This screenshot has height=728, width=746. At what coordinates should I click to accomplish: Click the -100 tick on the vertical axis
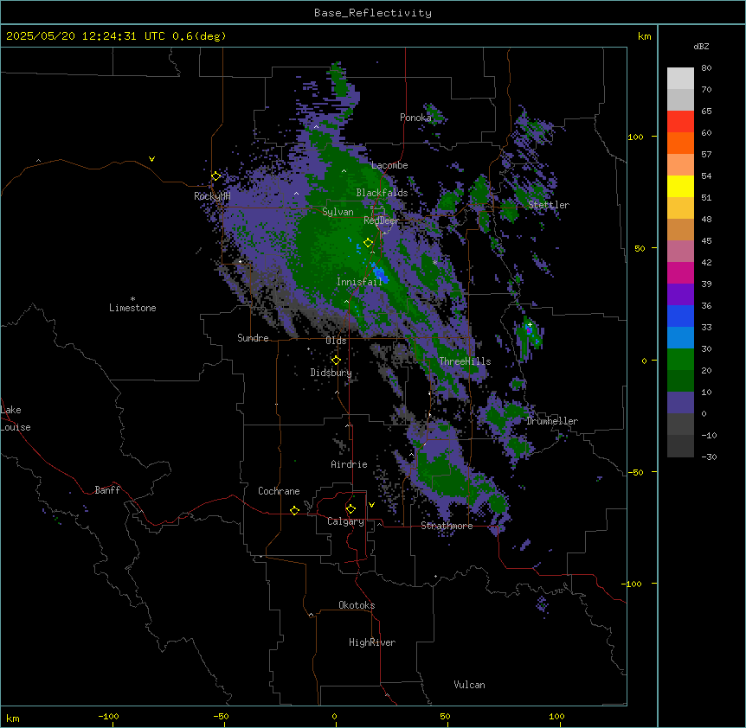point(633,584)
